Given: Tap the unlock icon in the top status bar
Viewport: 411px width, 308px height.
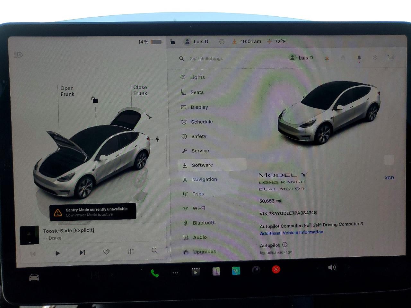Looking at the screenshot, I should click(172, 42).
